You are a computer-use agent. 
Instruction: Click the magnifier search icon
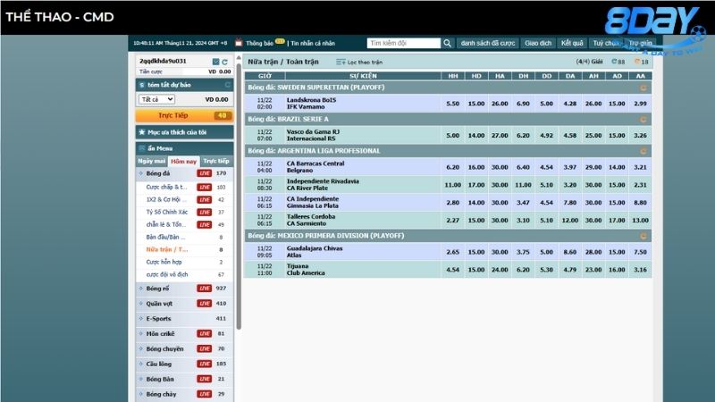click(x=448, y=43)
